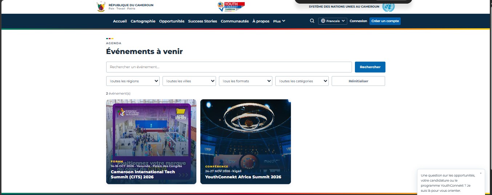The width and height of the screenshot is (492, 195).
Task: Open Opportunités in the navigation bar
Action: pos(172,21)
